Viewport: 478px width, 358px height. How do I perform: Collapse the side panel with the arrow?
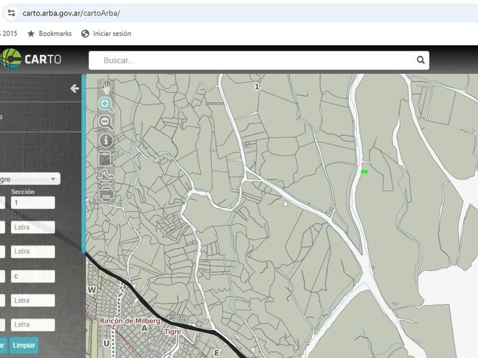point(74,89)
